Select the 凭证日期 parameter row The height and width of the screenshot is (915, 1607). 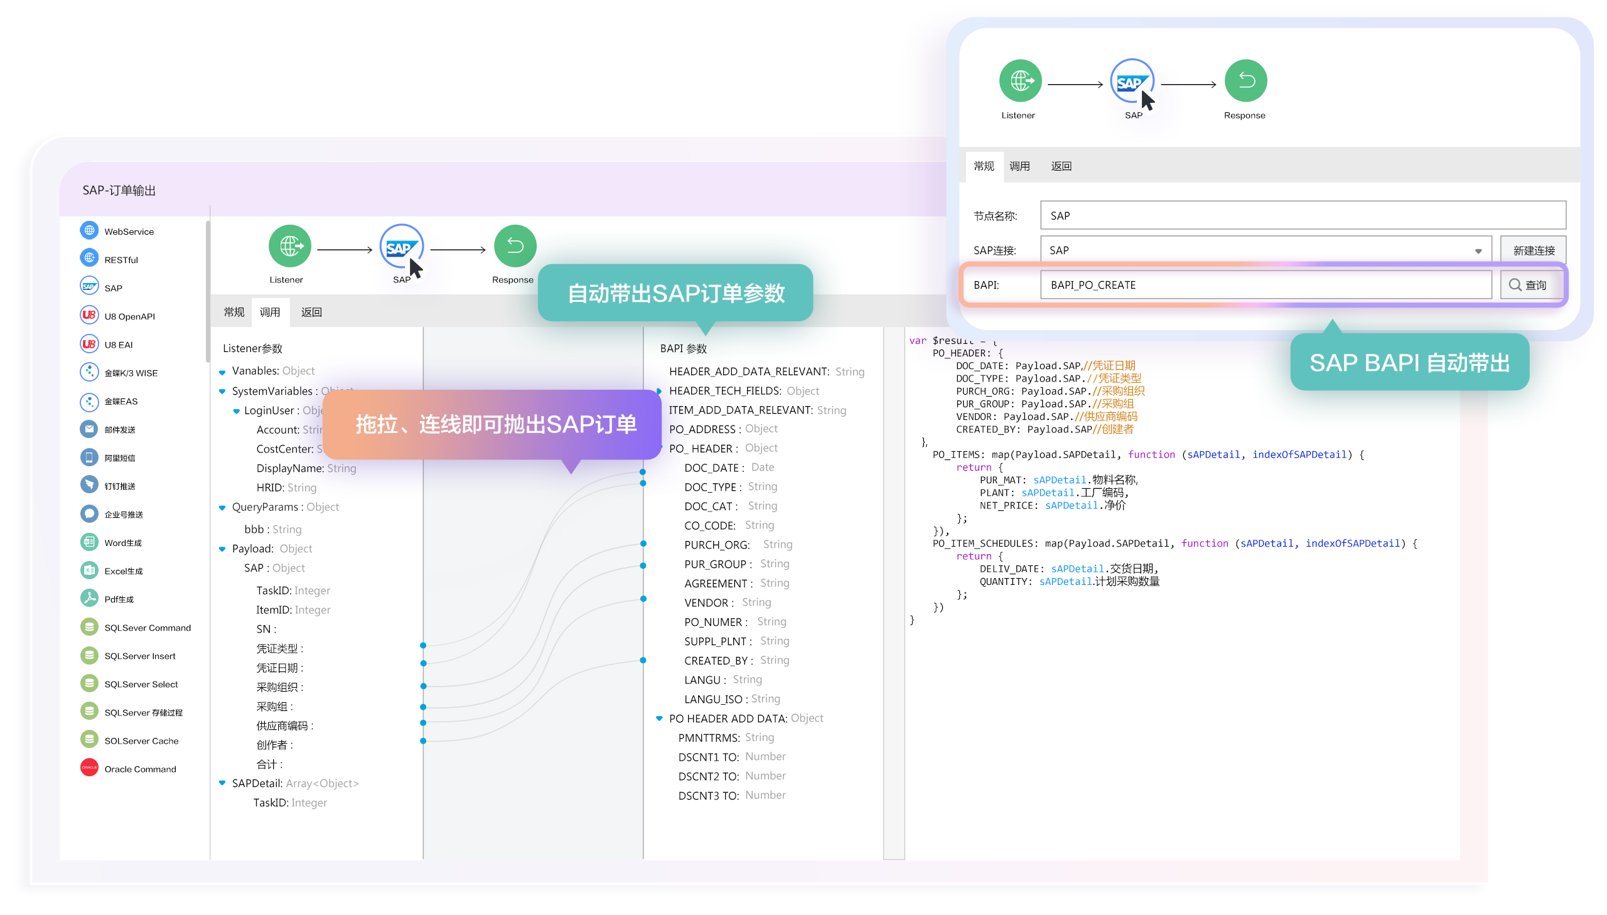[281, 667]
